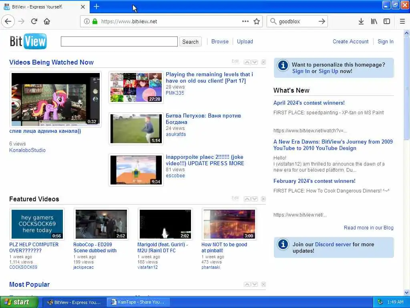This screenshot has height=308, width=410.
Task: Open KonaloboStudio channel link
Action: click(x=27, y=150)
